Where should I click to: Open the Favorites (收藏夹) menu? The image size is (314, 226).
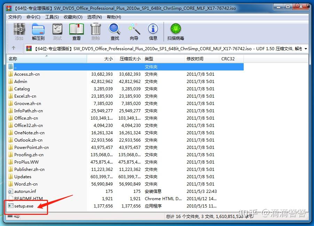pyautogui.click(x=73, y=17)
